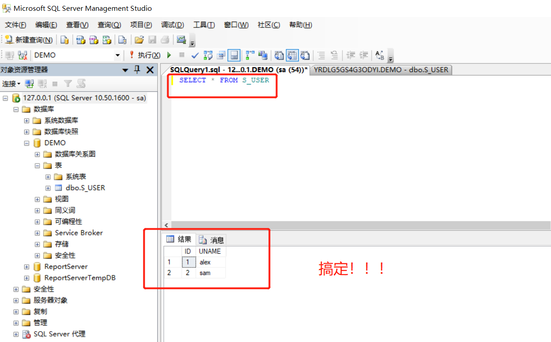The width and height of the screenshot is (551, 342).
Task: Toggle include actual execution plan
Action: click(x=250, y=55)
